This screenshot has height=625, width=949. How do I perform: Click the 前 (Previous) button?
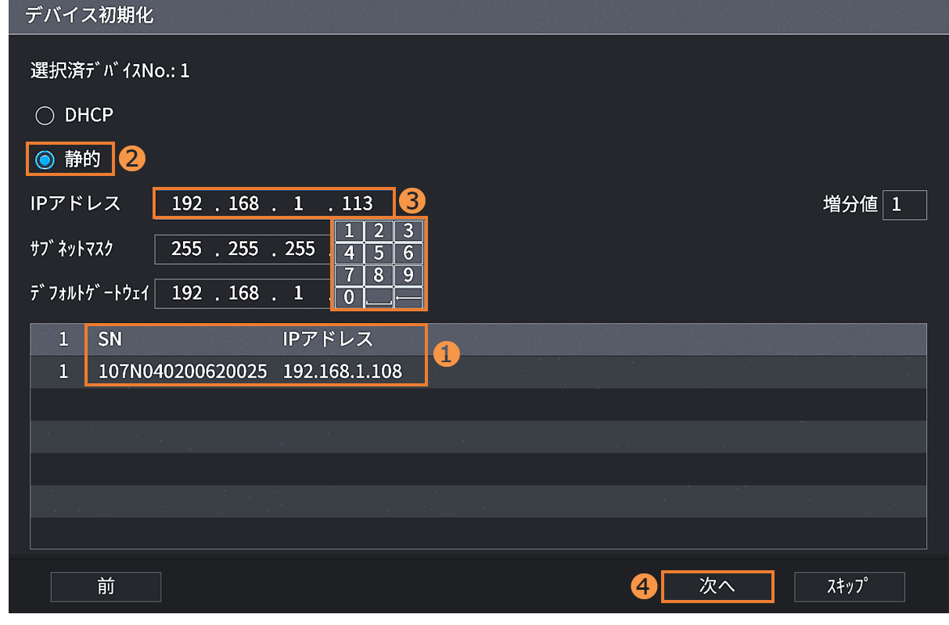tap(106, 587)
